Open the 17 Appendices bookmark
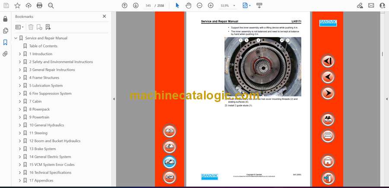The height and width of the screenshot is (188, 389). click(41, 181)
